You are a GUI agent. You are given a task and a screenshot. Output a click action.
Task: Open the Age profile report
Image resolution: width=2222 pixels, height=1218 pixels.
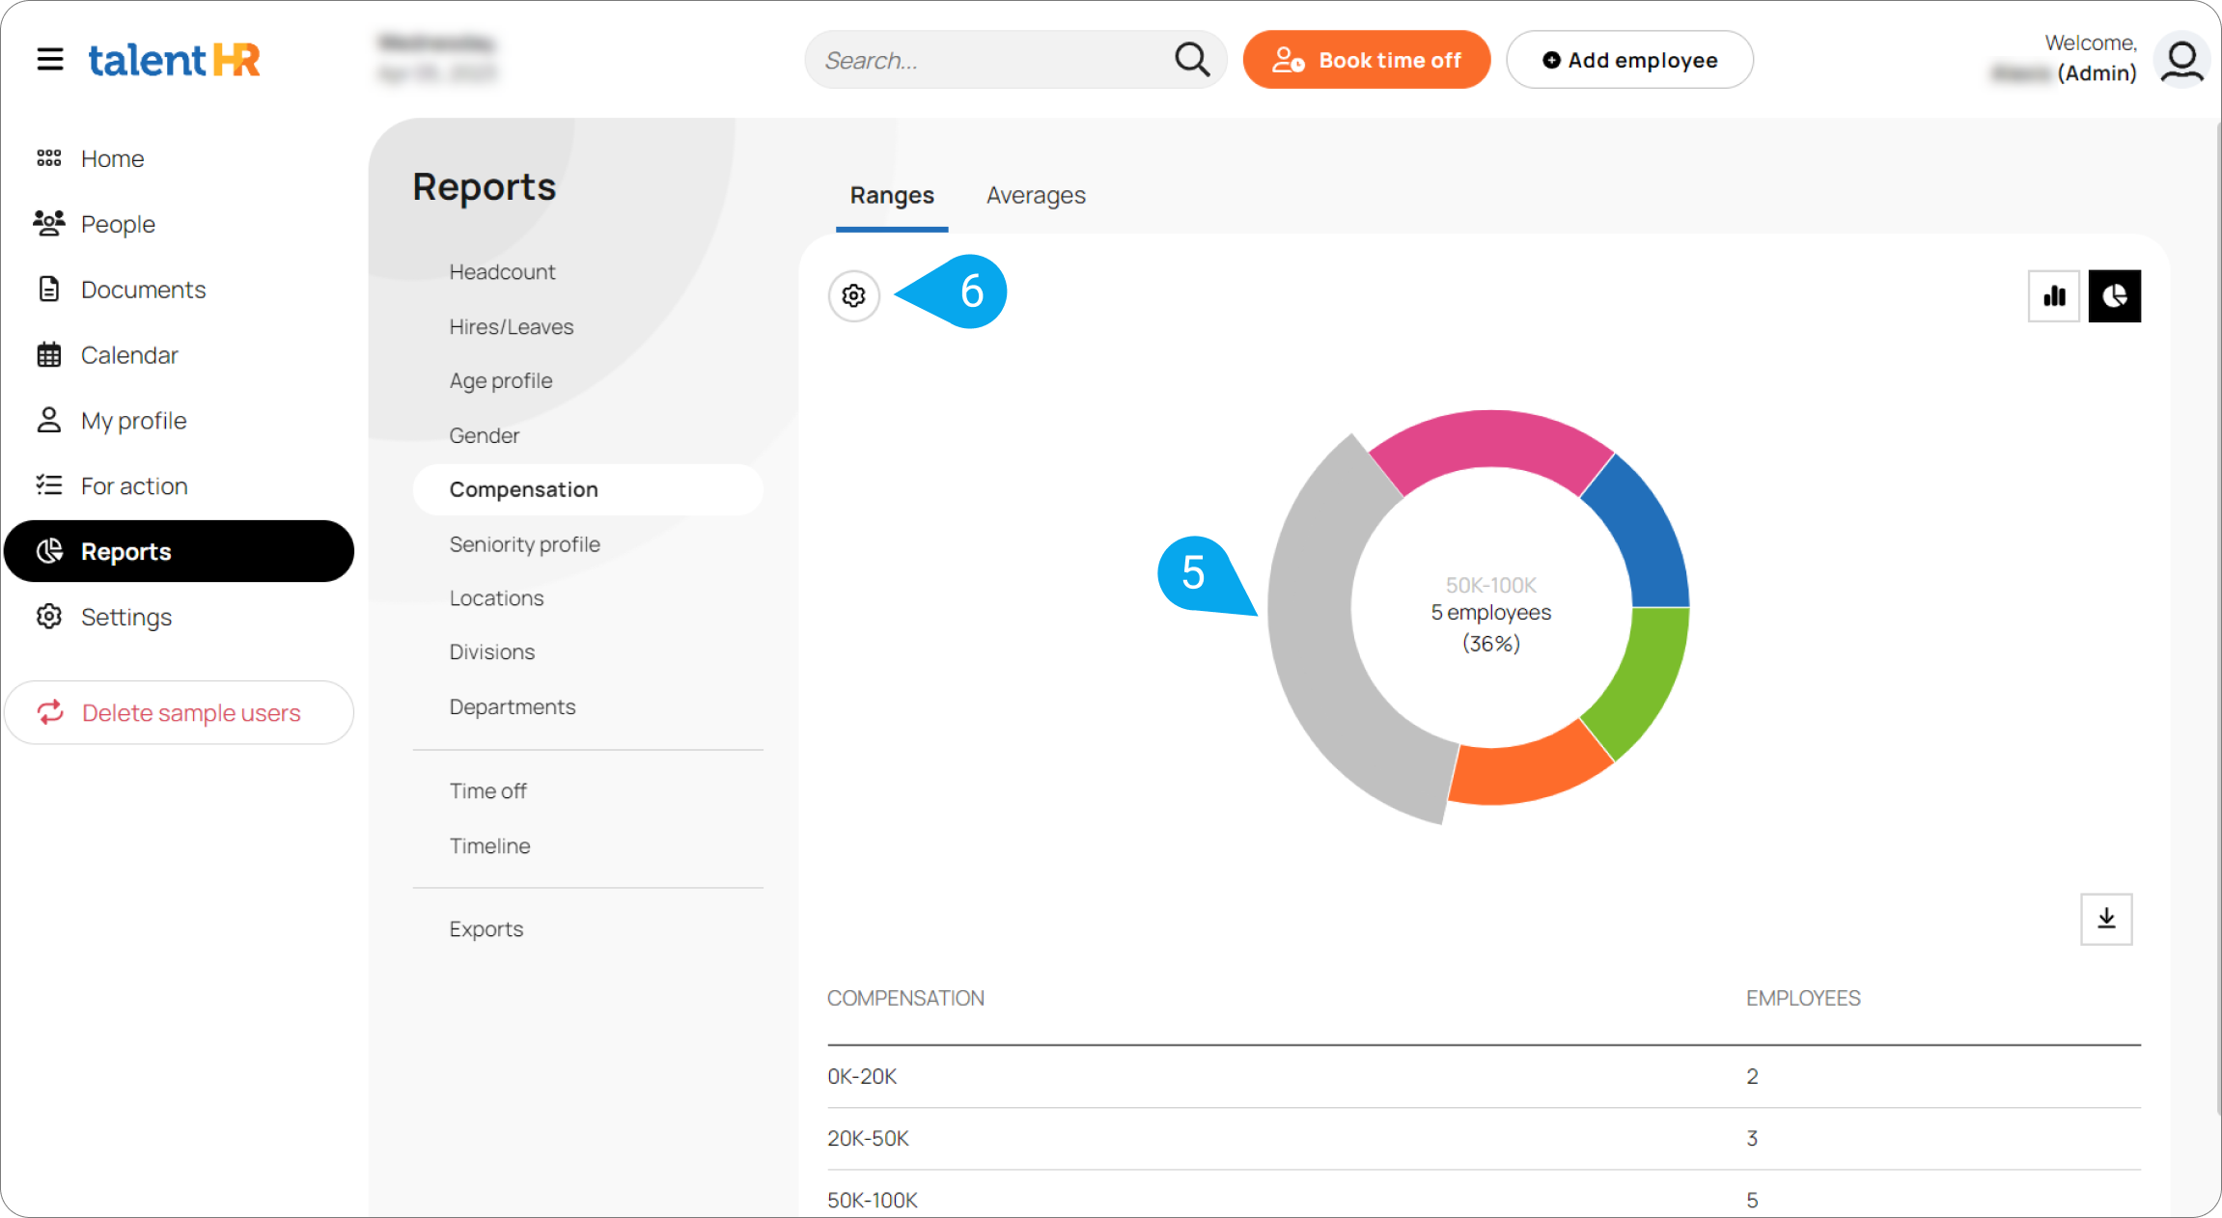[x=501, y=381]
